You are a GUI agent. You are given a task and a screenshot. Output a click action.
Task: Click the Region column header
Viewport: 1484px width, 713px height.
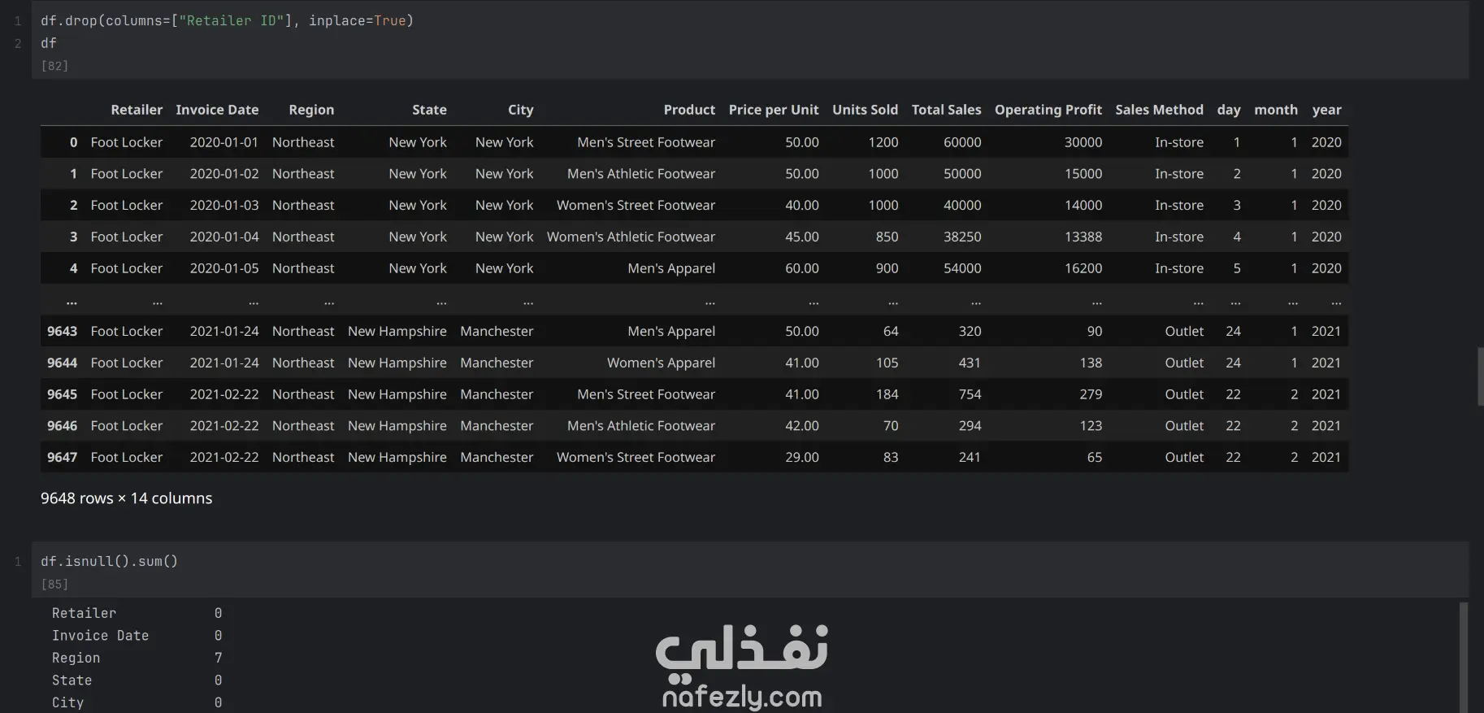click(x=311, y=110)
